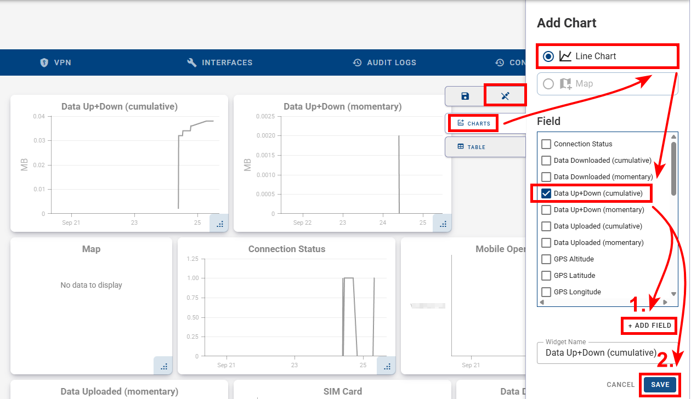The image size is (691, 399).
Task: Click the fullscreen expand arrows icon
Action: [505, 95]
